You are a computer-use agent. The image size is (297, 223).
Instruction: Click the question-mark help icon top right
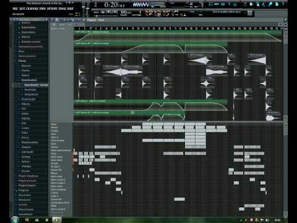283,4
